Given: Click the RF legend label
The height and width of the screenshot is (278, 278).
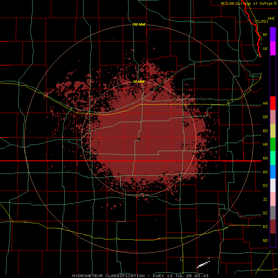Looking at the screenshot, I should 265,35.
